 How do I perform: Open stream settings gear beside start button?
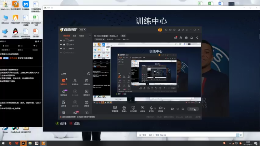coord(183,109)
